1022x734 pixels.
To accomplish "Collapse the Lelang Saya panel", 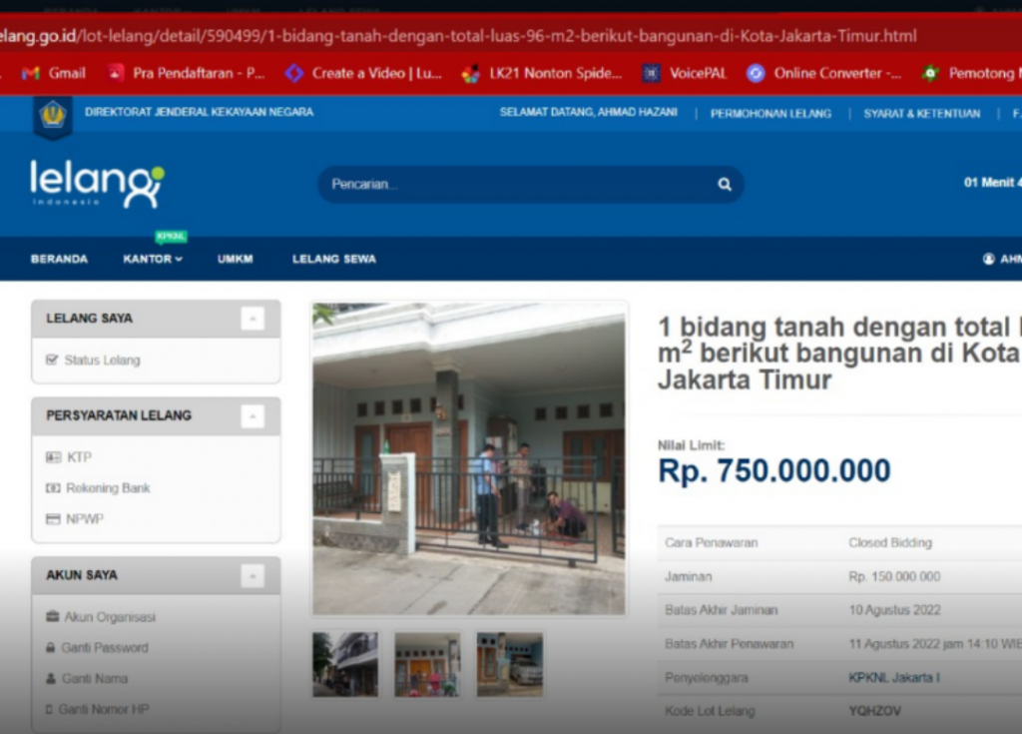I will click(x=253, y=319).
